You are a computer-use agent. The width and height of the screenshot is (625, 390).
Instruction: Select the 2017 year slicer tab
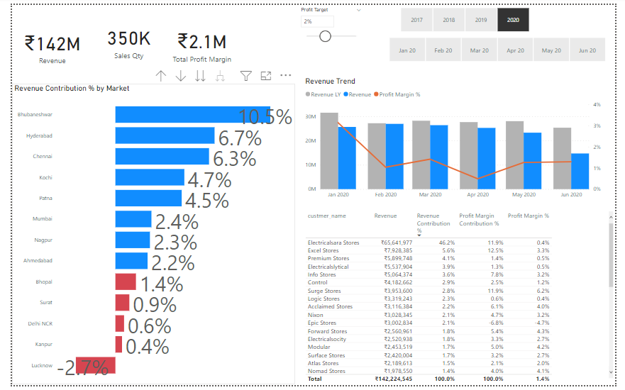tap(416, 20)
